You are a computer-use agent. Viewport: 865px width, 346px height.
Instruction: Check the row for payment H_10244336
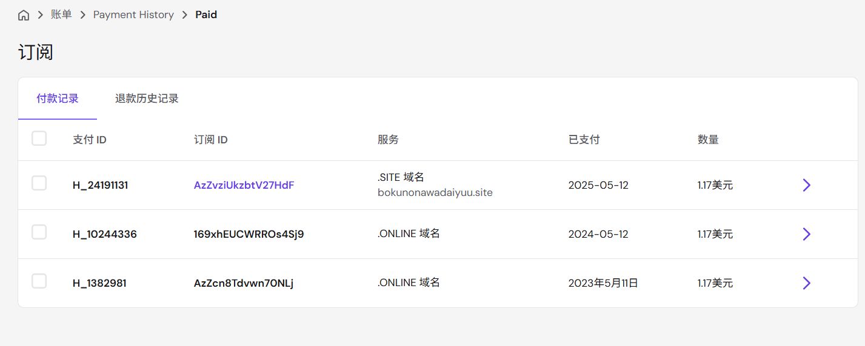pyautogui.click(x=39, y=232)
